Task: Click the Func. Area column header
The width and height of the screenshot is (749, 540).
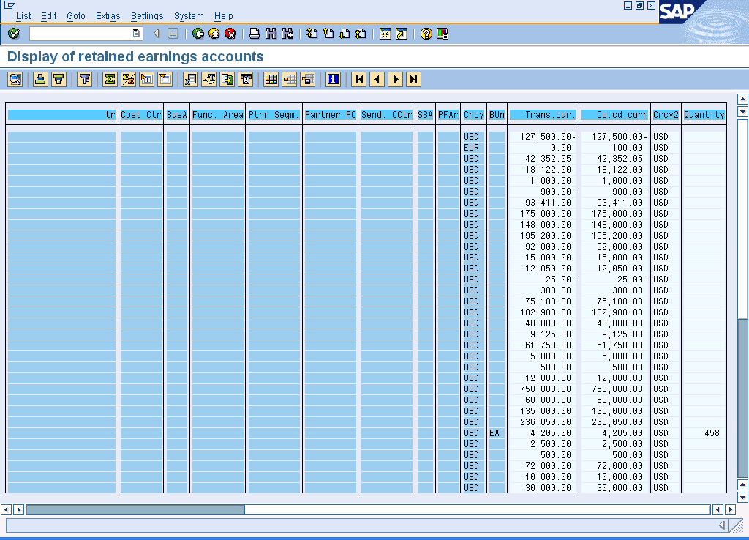Action: (218, 115)
